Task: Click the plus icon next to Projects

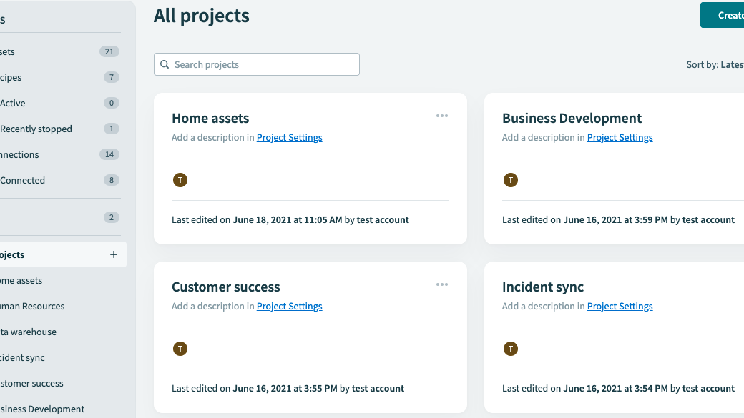Action: 113,254
